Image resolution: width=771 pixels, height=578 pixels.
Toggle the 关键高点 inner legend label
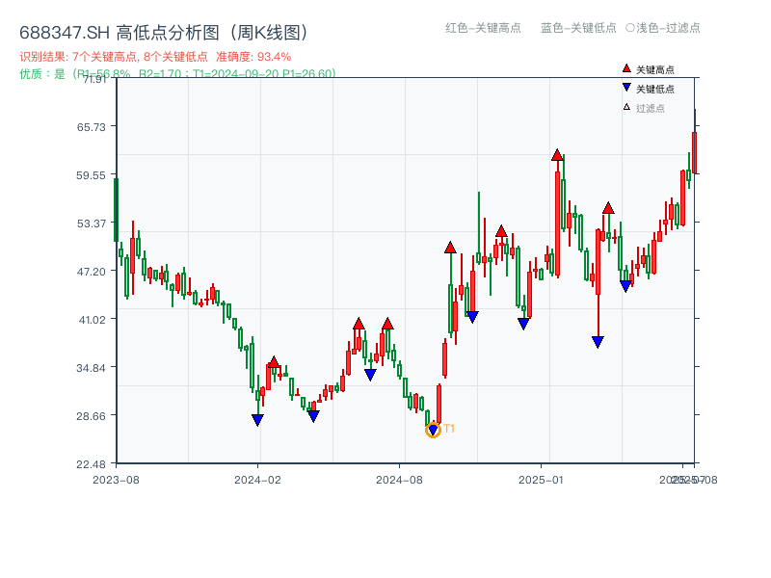pos(655,69)
